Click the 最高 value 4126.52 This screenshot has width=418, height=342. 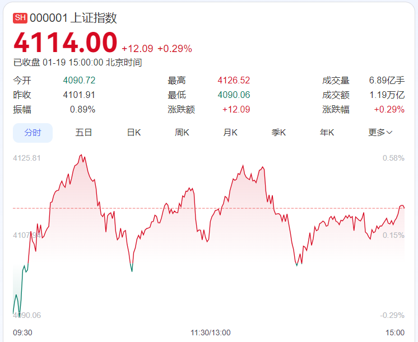tap(234, 80)
